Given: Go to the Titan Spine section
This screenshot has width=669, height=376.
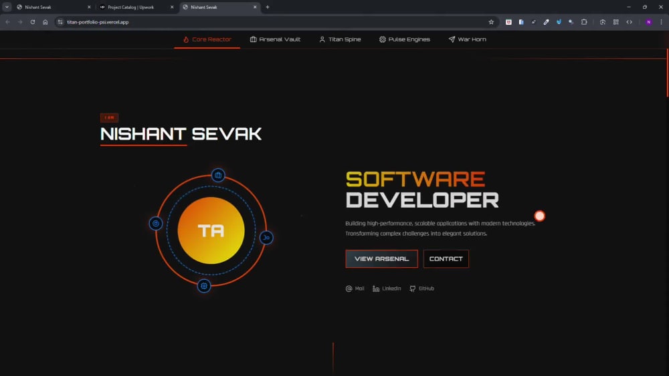Looking at the screenshot, I should click(340, 39).
